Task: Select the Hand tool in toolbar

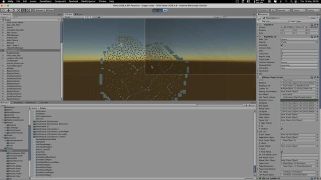Action: pos(4,10)
